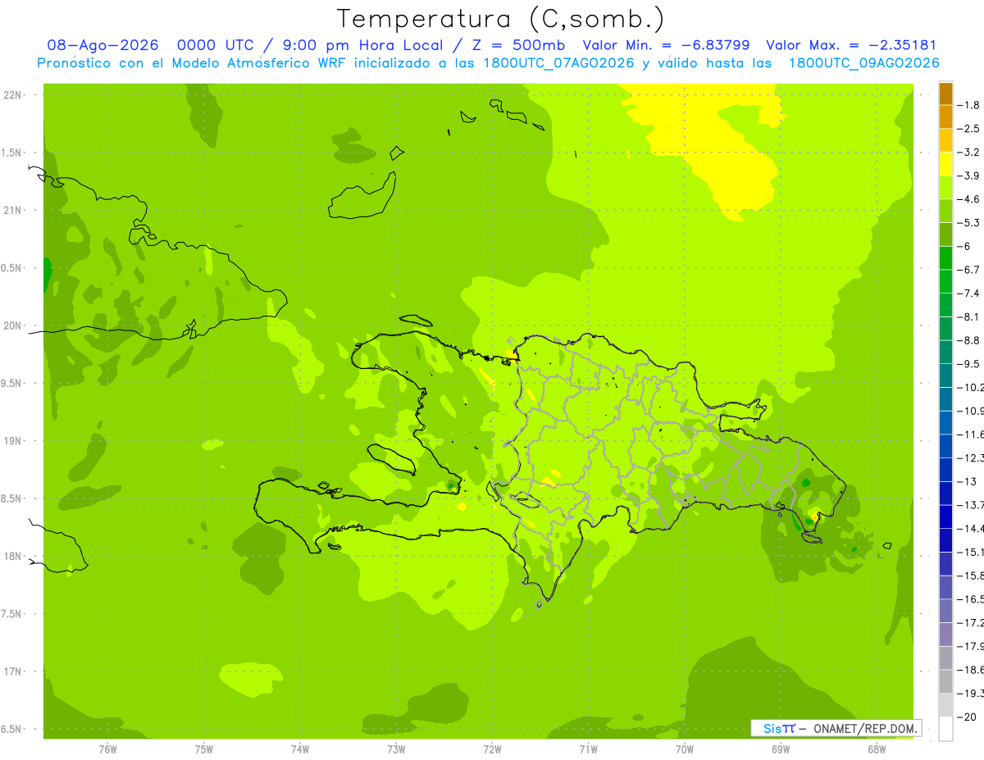Click the '70W' longitude label
The image size is (984, 760).
pos(685,749)
